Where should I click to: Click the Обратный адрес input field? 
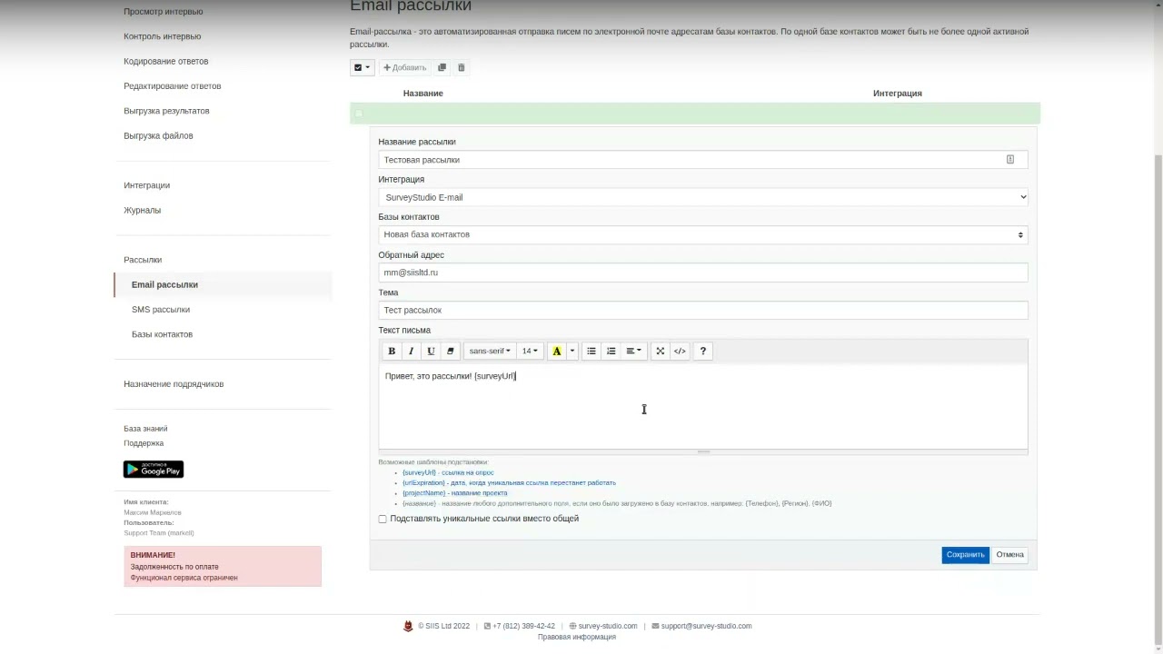point(703,272)
